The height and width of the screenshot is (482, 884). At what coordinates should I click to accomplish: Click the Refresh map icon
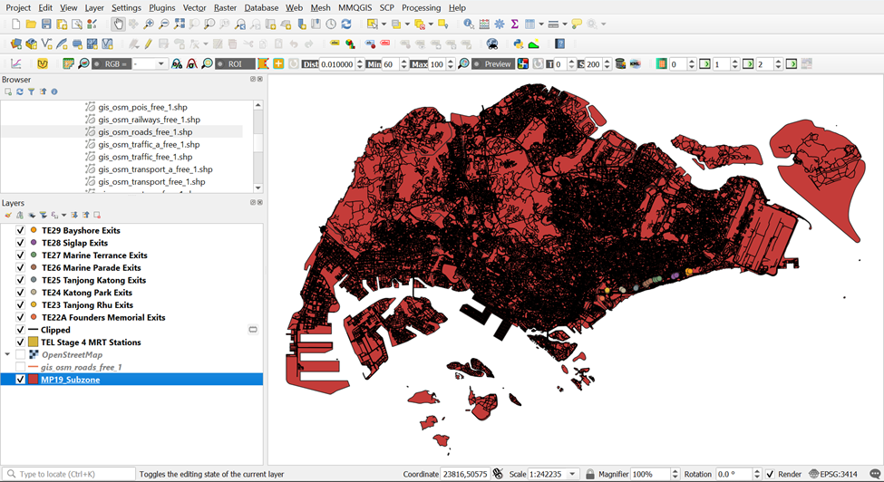pyautogui.click(x=347, y=24)
